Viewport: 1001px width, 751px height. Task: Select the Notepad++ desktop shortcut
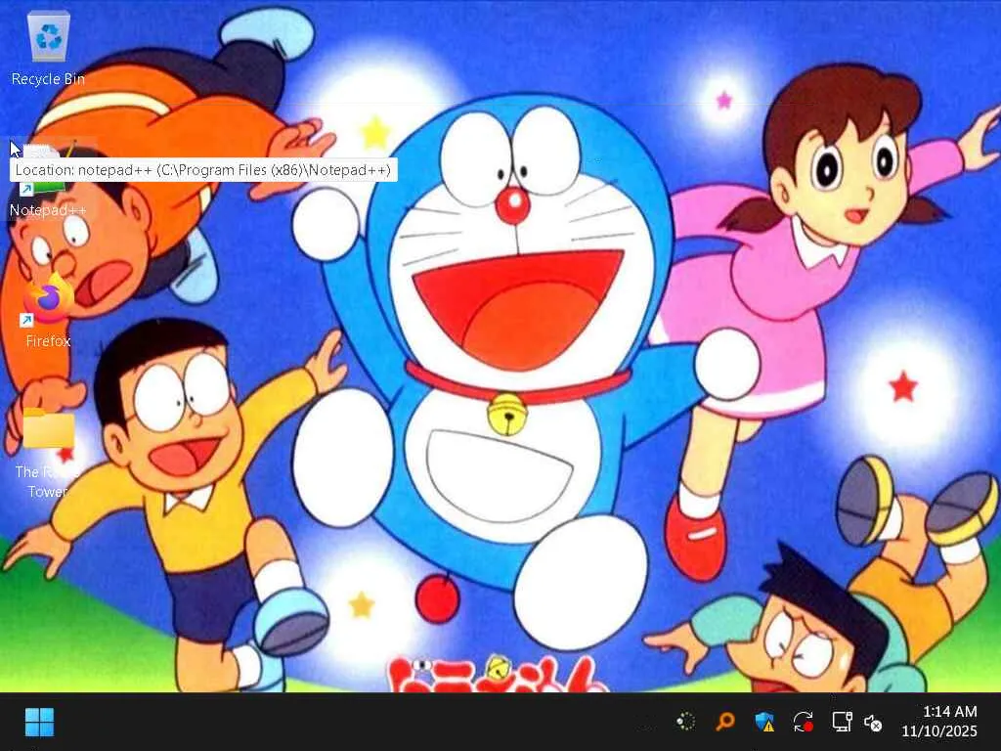click(x=48, y=182)
